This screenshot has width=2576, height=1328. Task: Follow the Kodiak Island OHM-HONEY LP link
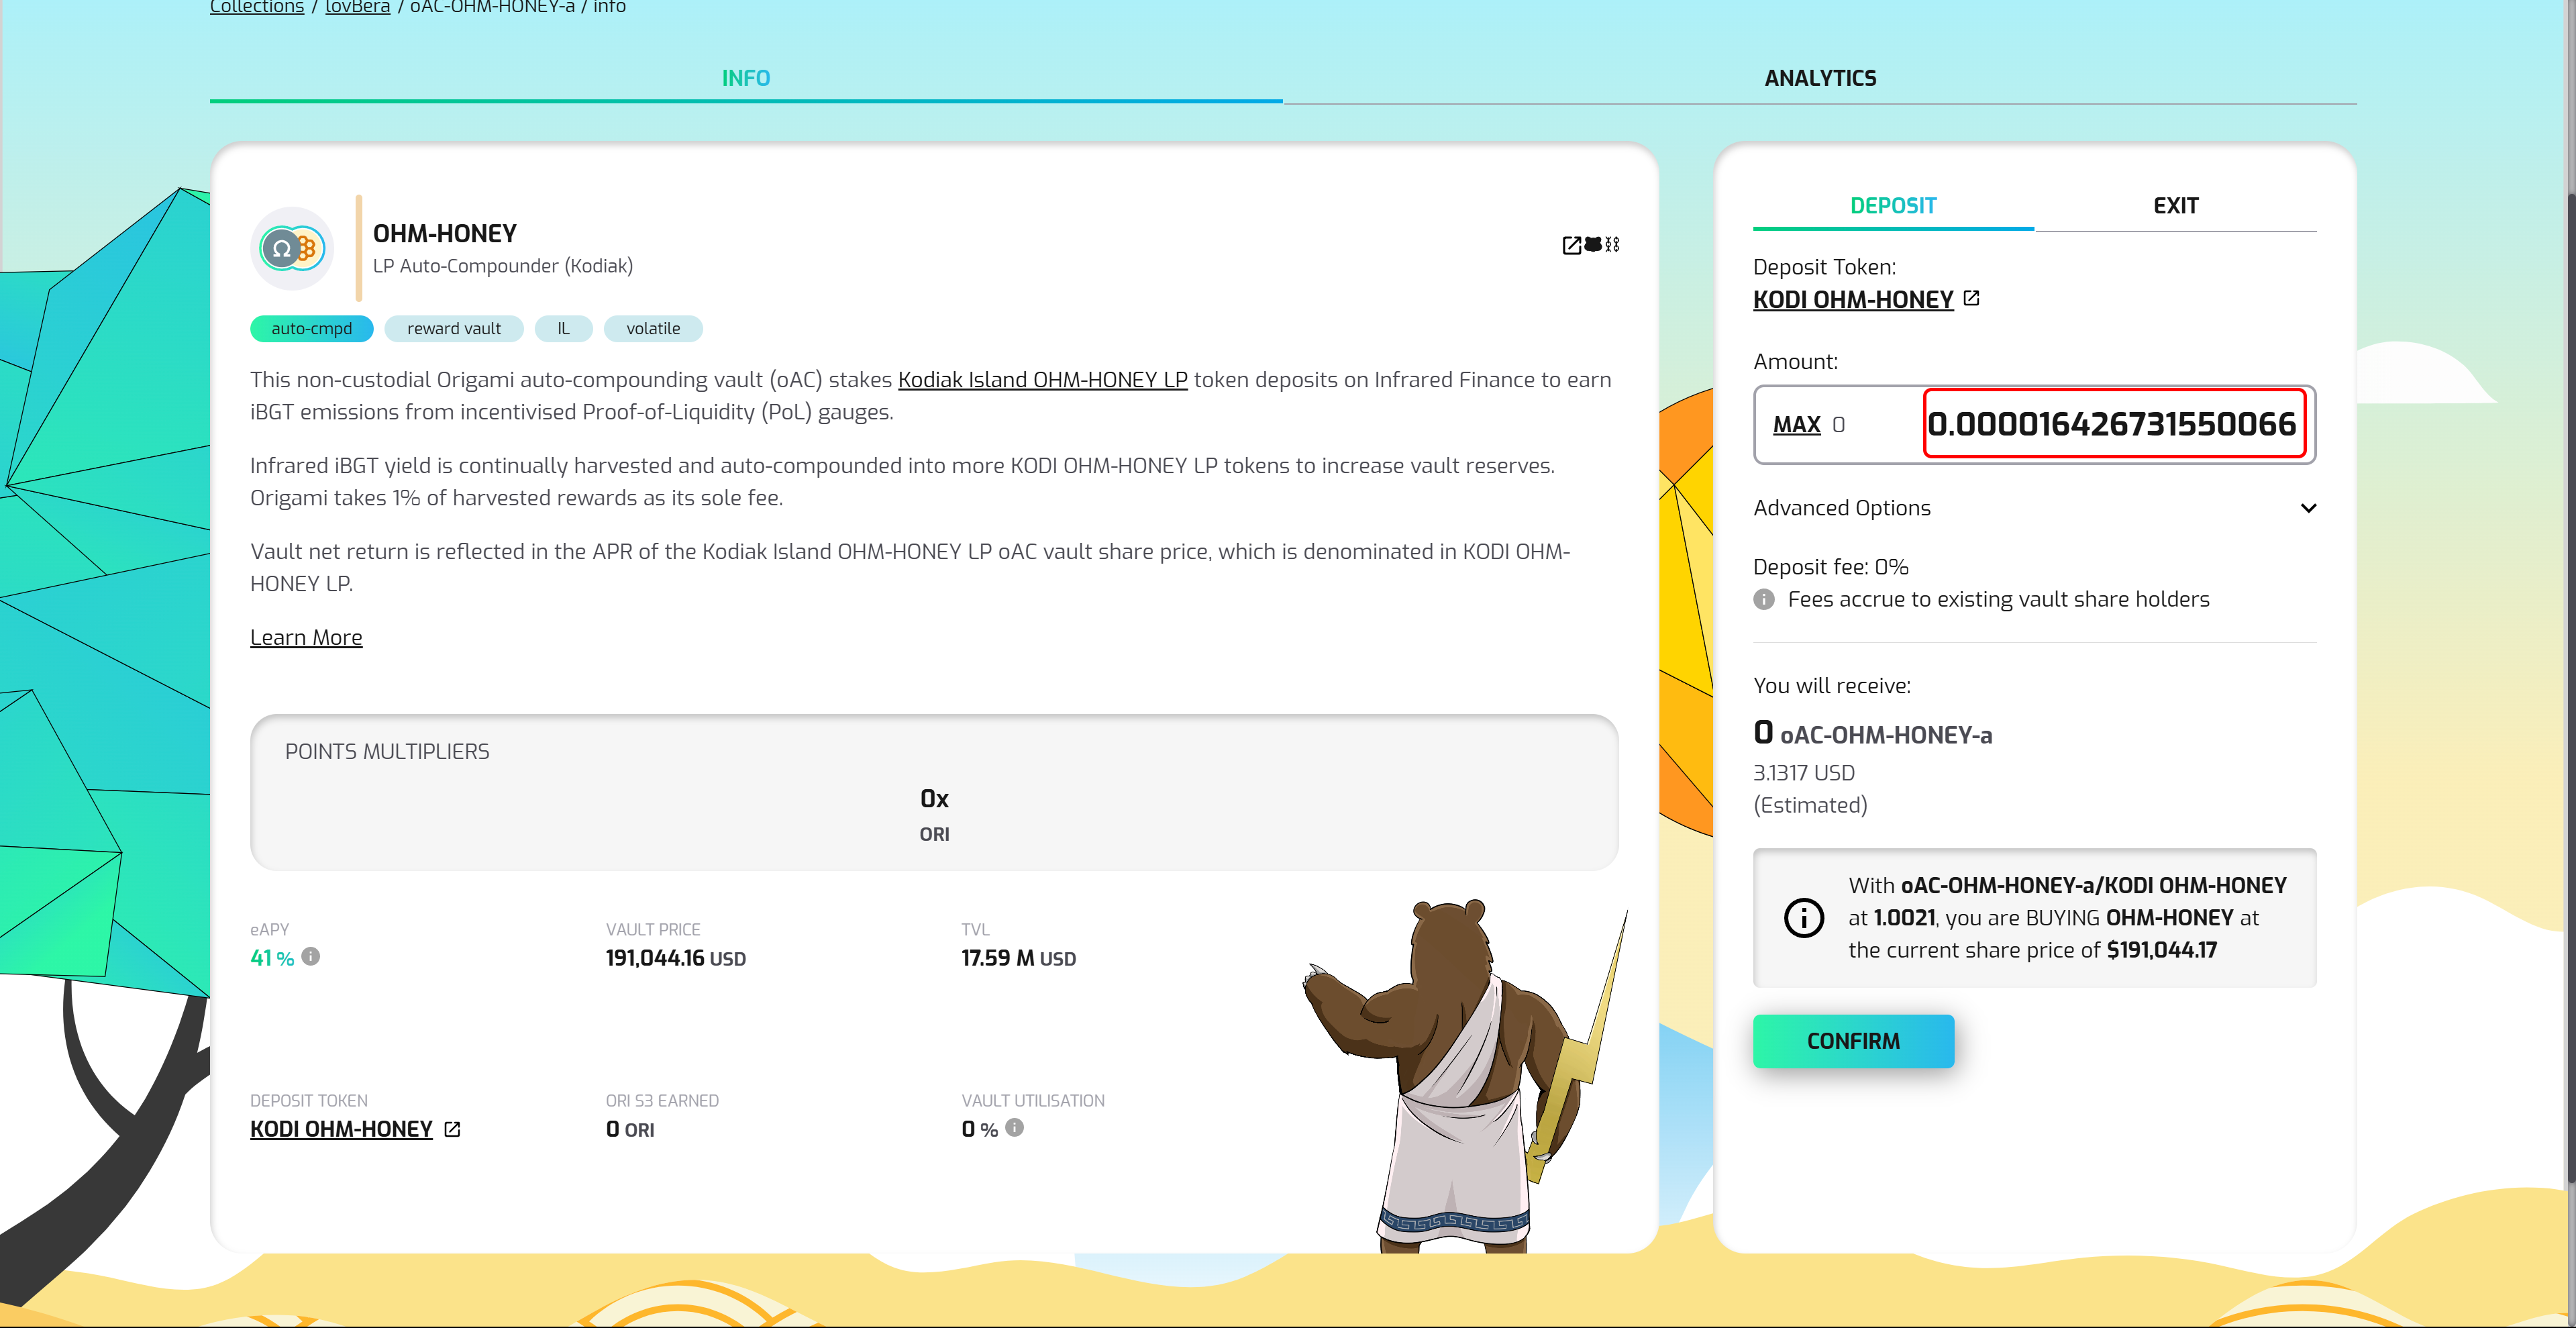click(x=1042, y=380)
